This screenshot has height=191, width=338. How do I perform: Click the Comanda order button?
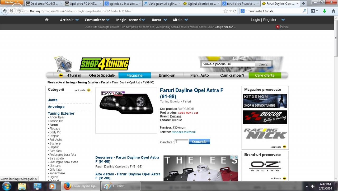pyautogui.click(x=199, y=142)
